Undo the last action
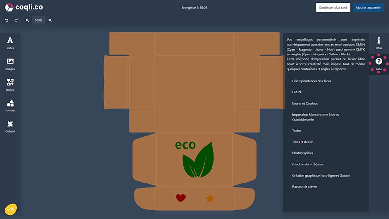The height and width of the screenshot is (219, 389). tap(7, 20)
